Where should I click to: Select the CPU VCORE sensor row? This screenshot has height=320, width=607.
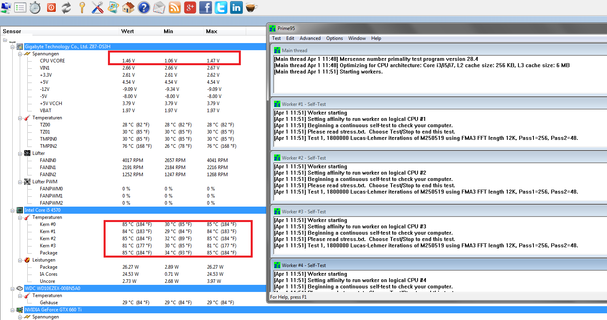click(x=133, y=61)
